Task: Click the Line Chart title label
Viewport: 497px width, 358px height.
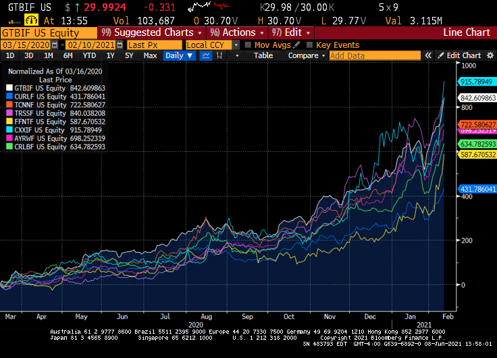Action: pyautogui.click(x=466, y=32)
